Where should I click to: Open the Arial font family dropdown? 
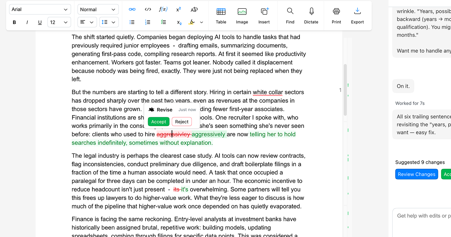(x=40, y=9)
